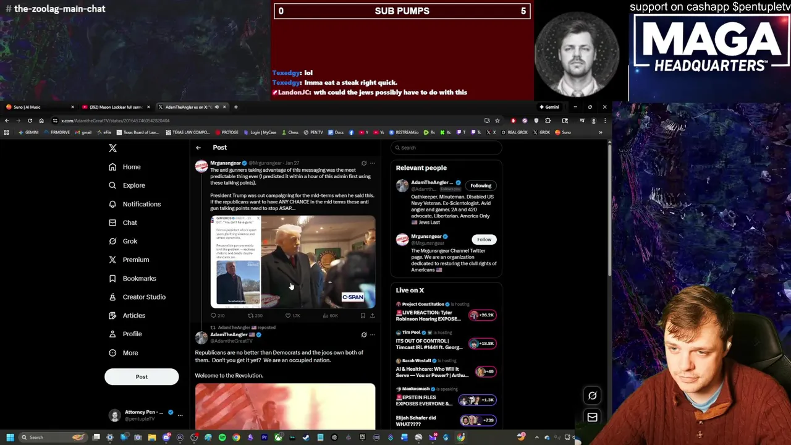791x445 pixels.
Task: Open Notifications in X sidebar
Action: click(x=134, y=204)
